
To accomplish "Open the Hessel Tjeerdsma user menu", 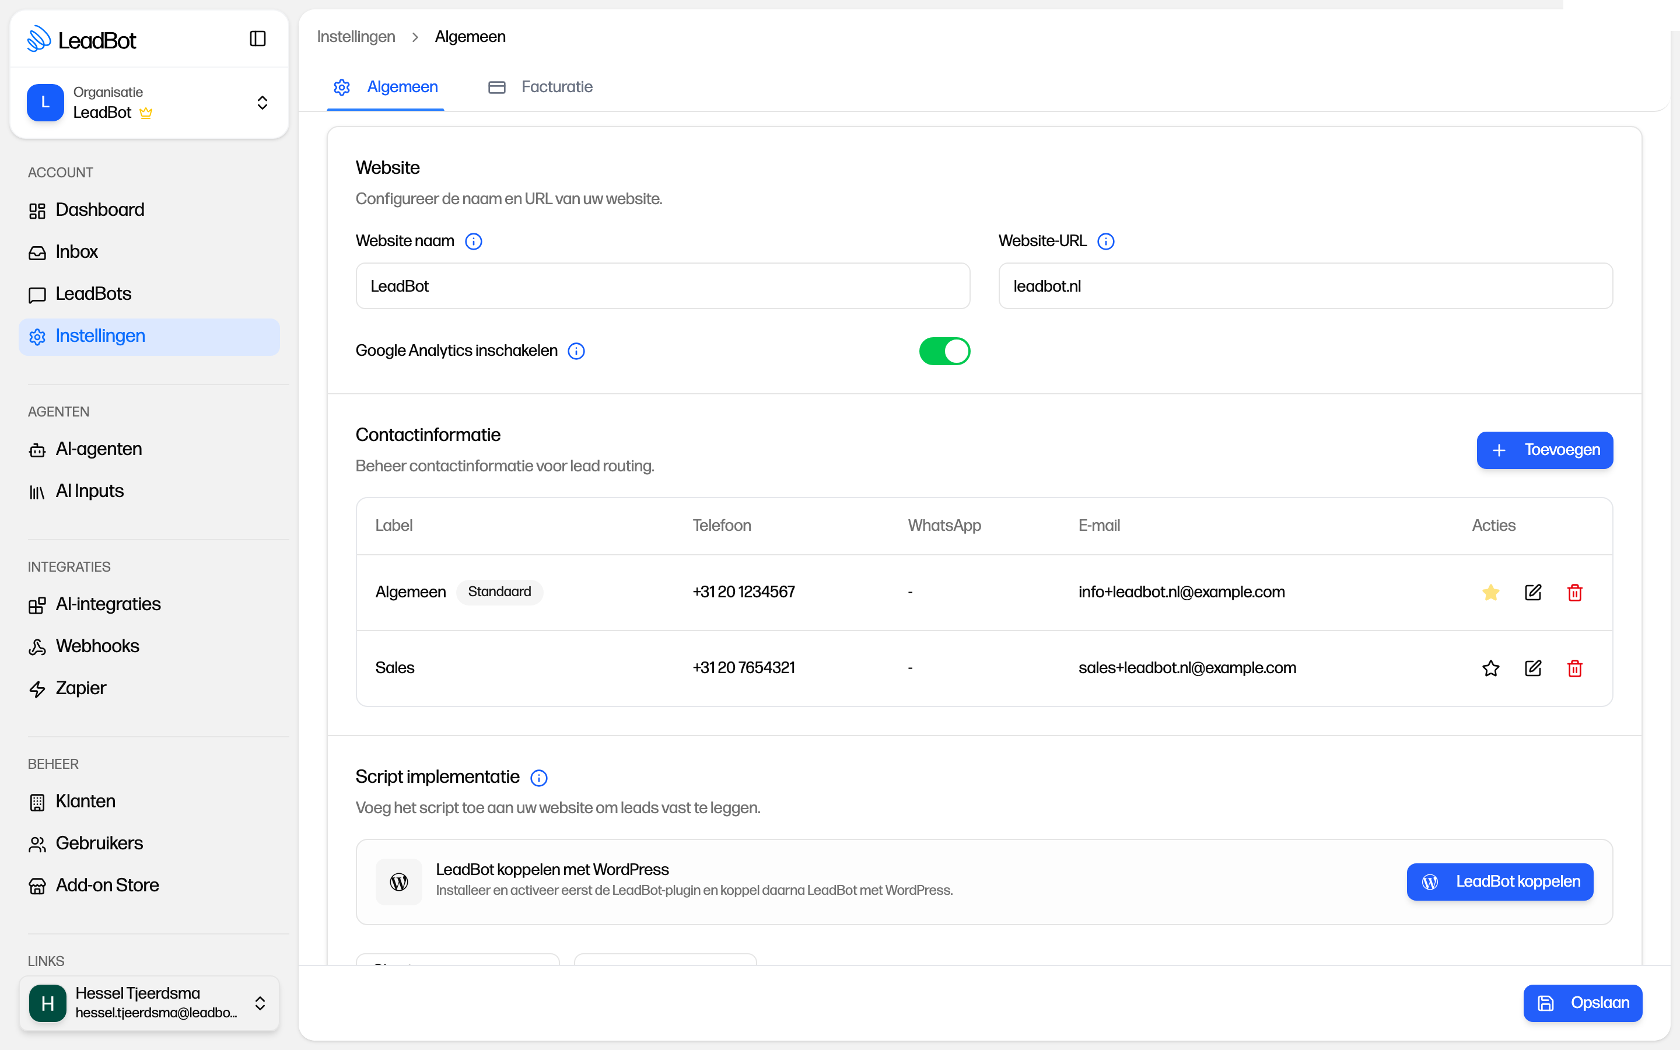I will [149, 1003].
